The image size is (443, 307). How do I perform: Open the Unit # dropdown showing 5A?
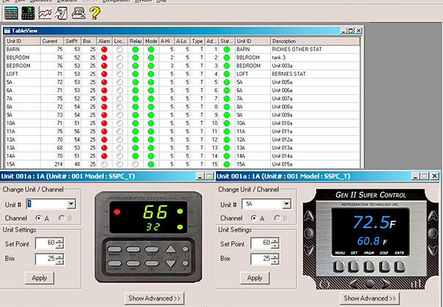click(286, 204)
